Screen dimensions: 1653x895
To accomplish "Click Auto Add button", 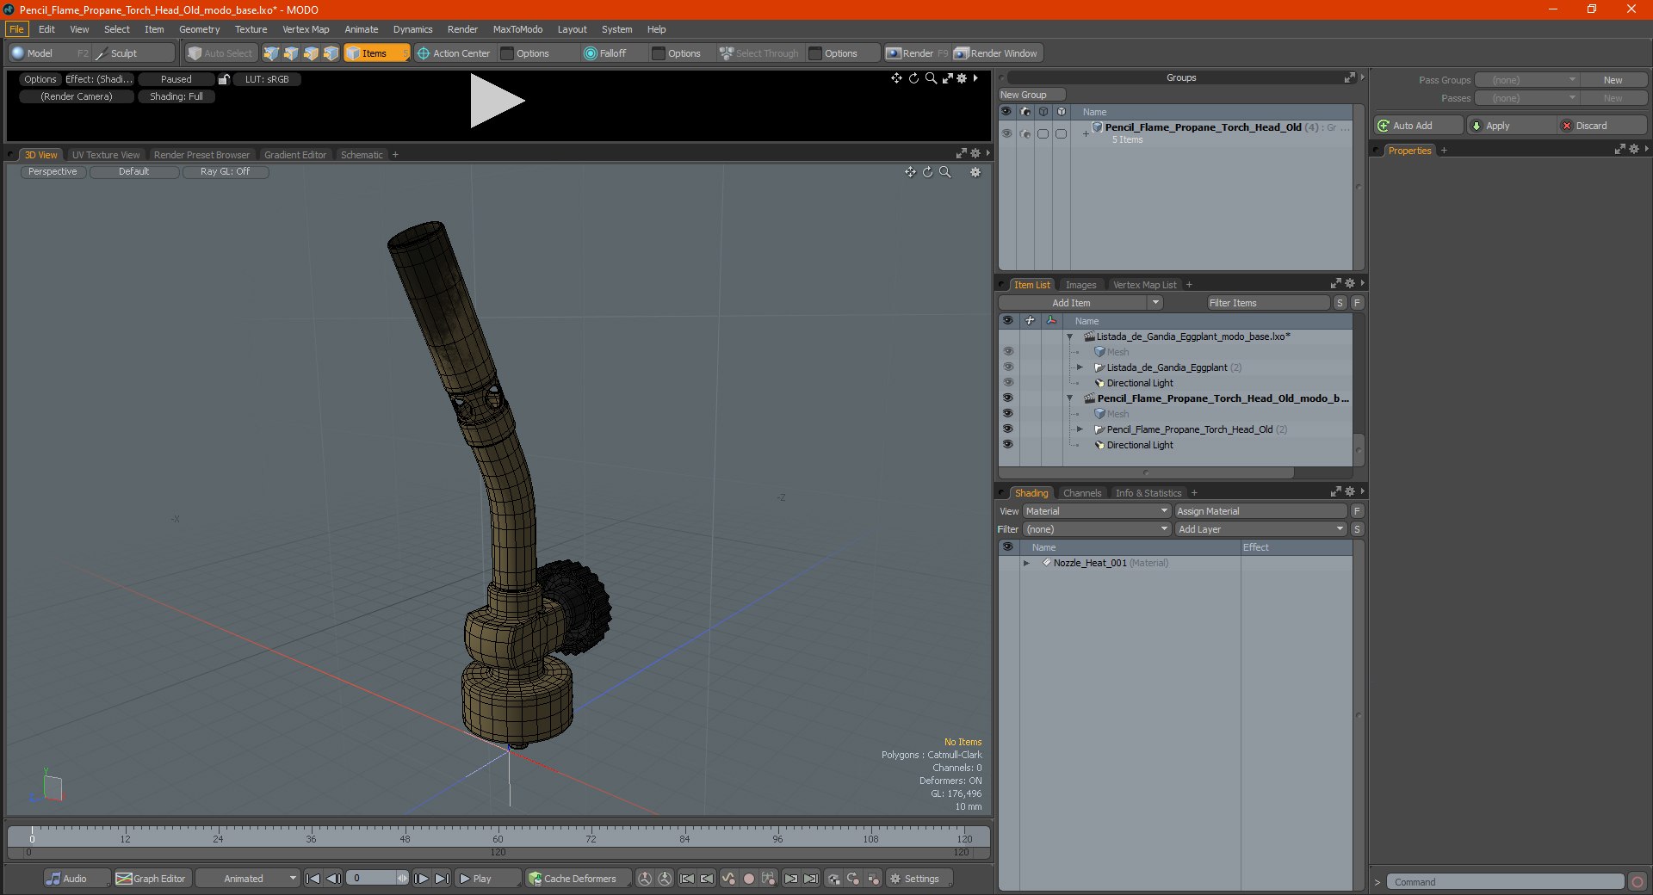I will coord(1419,126).
